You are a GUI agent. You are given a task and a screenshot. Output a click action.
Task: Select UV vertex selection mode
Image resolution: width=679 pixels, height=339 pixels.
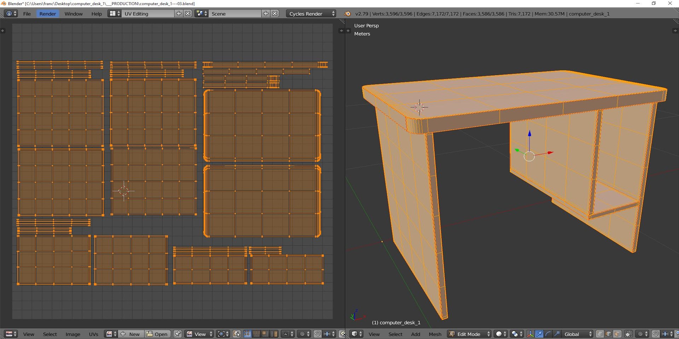247,334
